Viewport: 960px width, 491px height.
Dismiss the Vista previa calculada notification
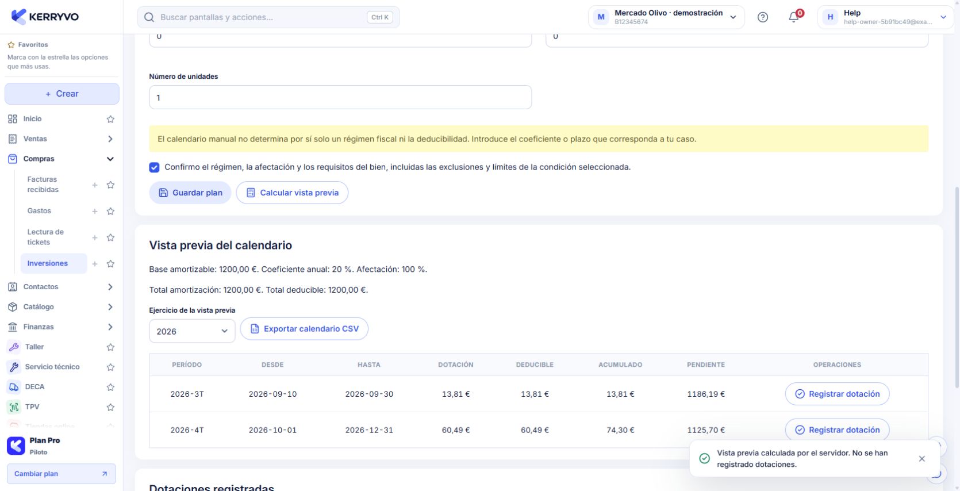coord(921,459)
